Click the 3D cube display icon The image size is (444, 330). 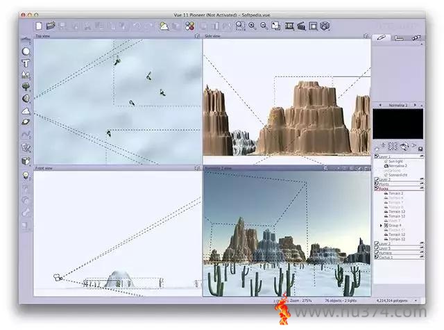coord(325,26)
